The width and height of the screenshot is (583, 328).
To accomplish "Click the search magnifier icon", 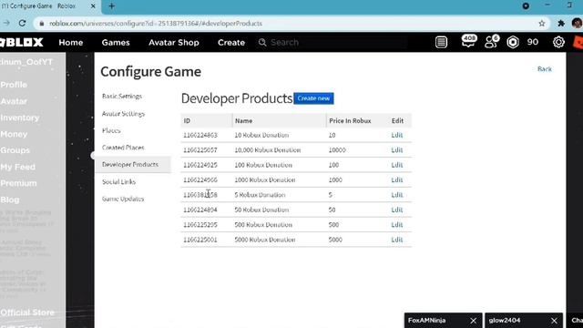I will (262, 43).
